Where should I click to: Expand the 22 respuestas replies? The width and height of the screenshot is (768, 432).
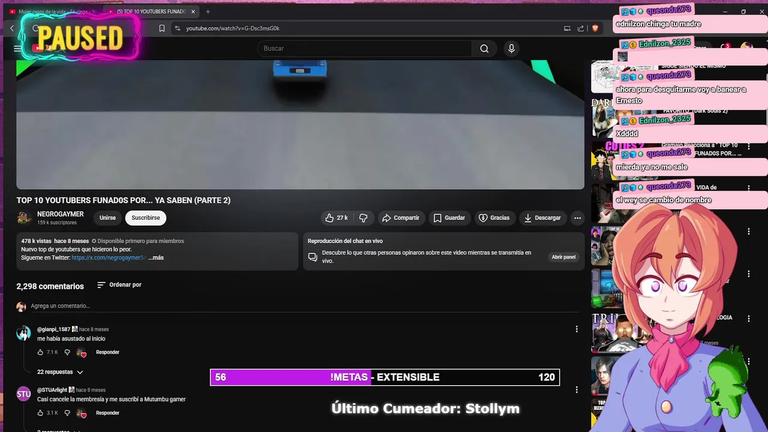click(x=60, y=372)
